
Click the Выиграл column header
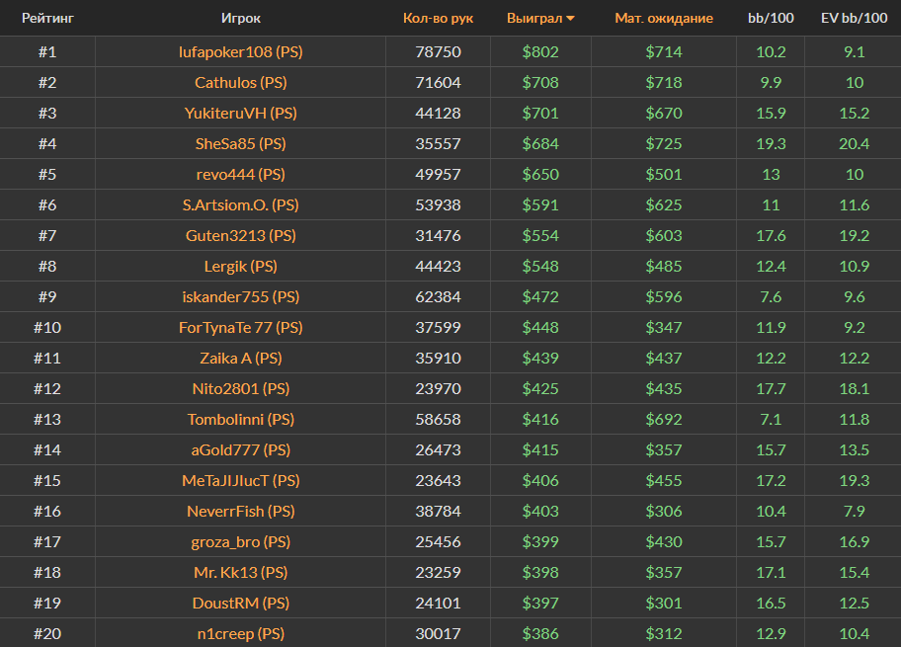(x=532, y=18)
